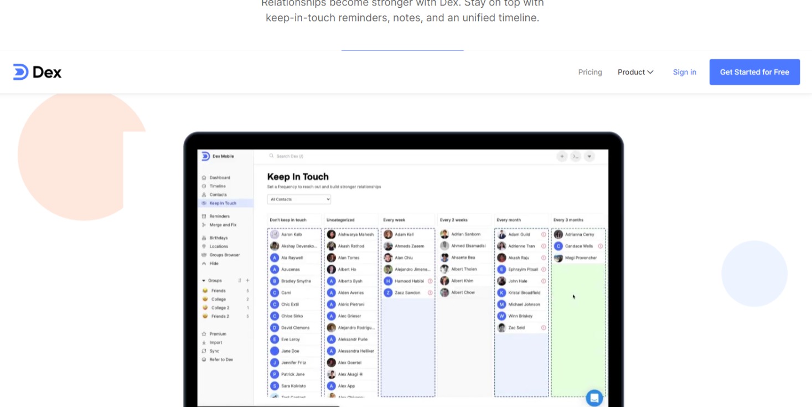812x407 pixels.
Task: Click the Locations pin icon
Action: (204, 246)
